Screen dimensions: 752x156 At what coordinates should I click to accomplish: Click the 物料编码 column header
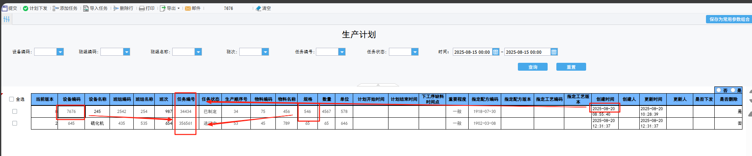[x=263, y=99]
